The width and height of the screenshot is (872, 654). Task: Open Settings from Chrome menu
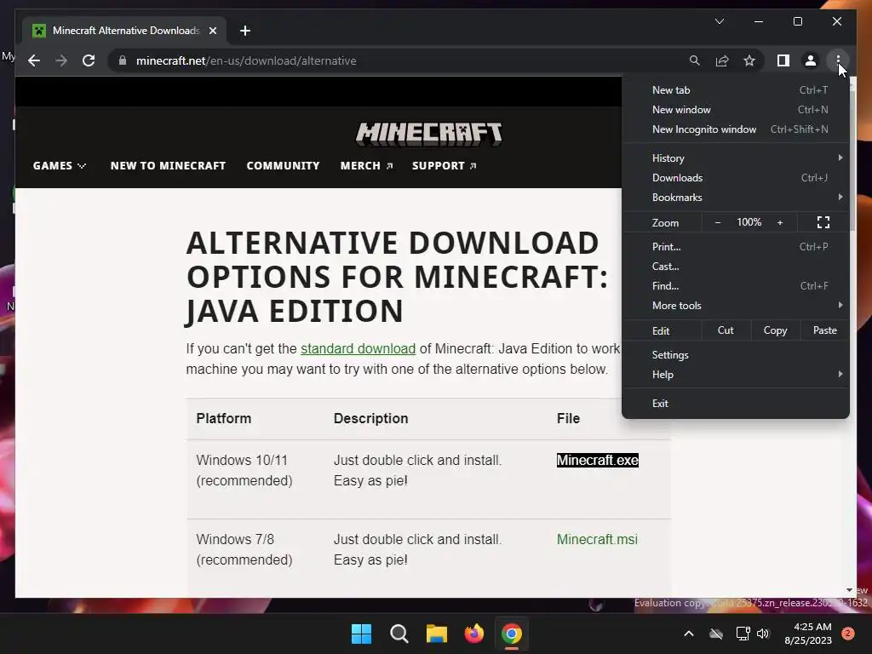736,355
